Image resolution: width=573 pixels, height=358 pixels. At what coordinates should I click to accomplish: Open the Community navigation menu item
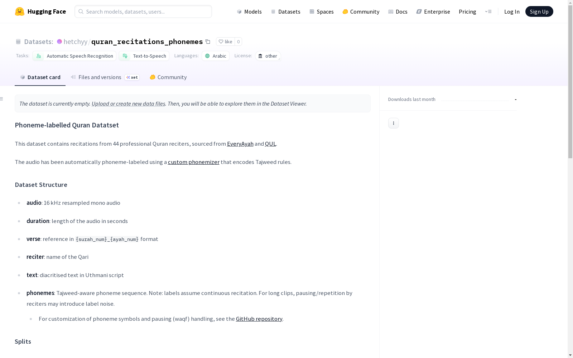tap(361, 11)
